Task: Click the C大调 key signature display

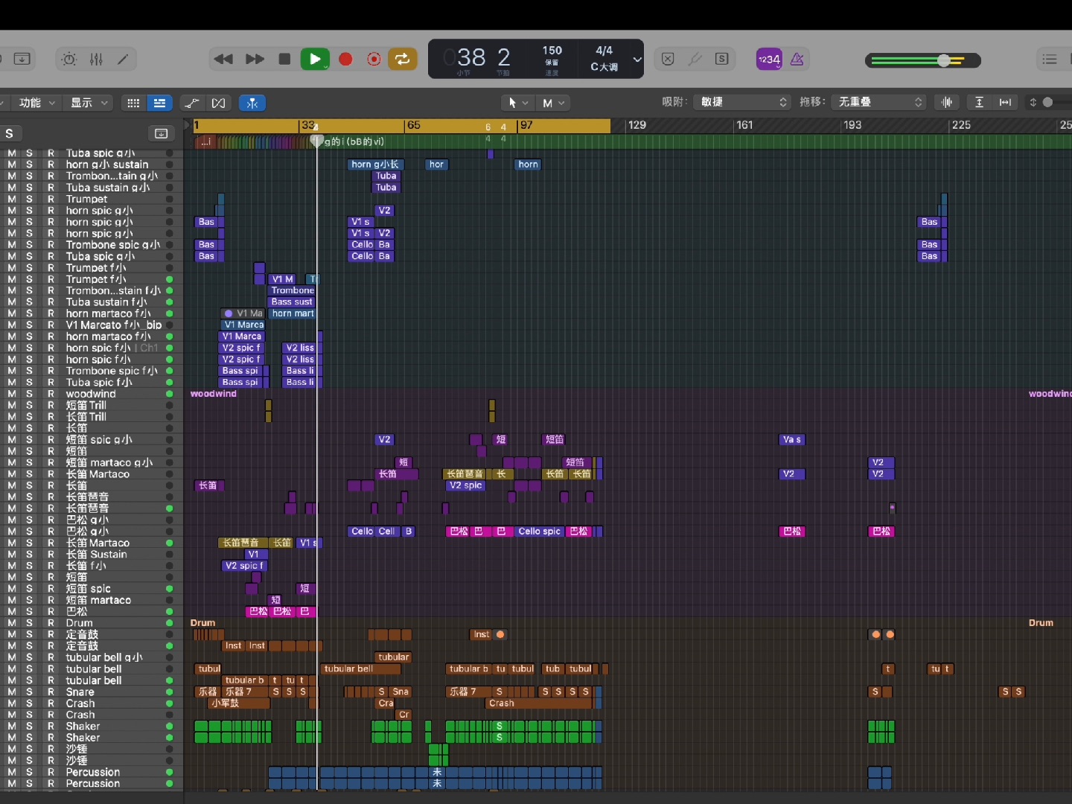Action: point(604,67)
